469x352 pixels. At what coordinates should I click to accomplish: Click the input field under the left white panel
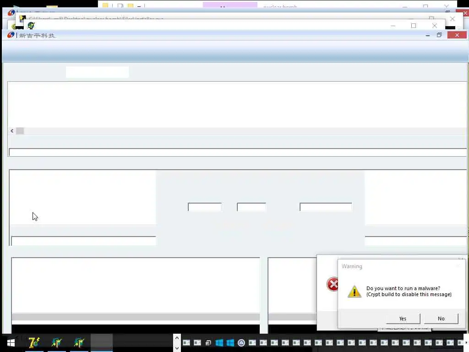point(83,241)
